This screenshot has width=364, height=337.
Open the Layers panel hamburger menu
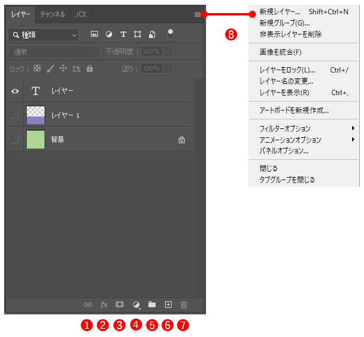pyautogui.click(x=198, y=14)
